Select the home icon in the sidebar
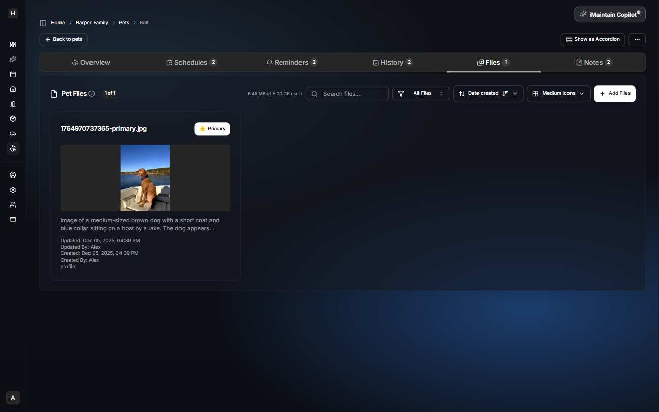Image resolution: width=659 pixels, height=412 pixels. pyautogui.click(x=13, y=89)
